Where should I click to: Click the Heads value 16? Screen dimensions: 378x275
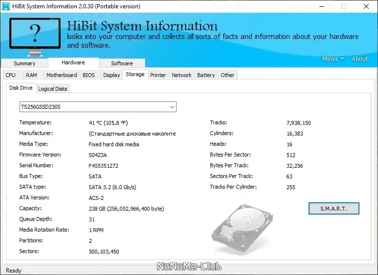tap(289, 144)
